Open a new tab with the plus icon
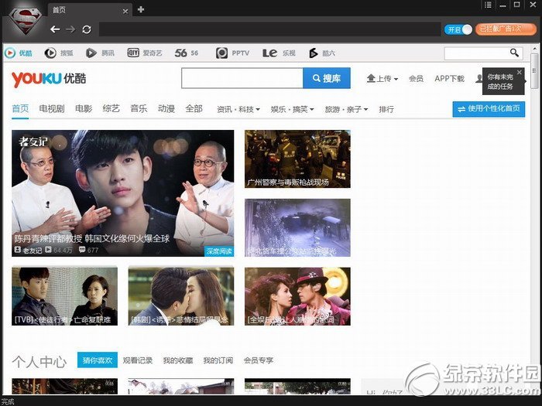 click(141, 9)
